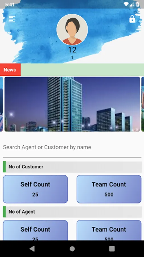This screenshot has height=257, width=144.
Task: Tap the green news ticker bar
Action: (x=82, y=70)
